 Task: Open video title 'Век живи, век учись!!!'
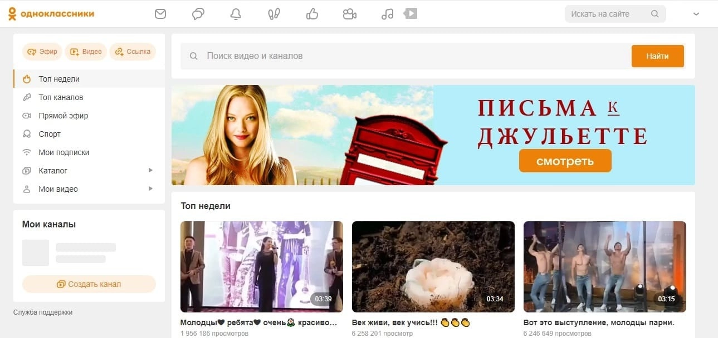(x=412, y=322)
